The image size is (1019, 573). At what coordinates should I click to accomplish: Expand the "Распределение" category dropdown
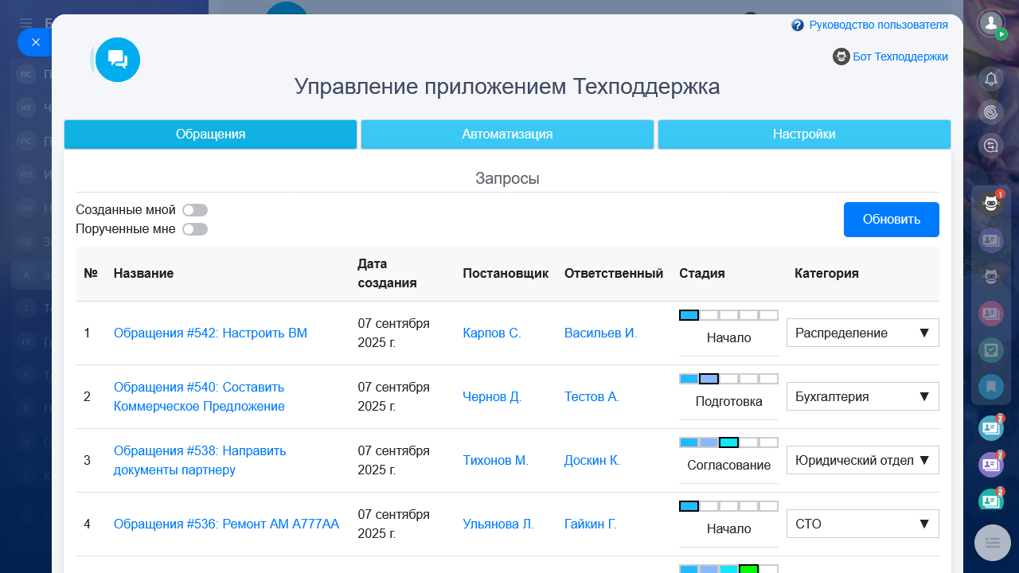[x=862, y=333]
